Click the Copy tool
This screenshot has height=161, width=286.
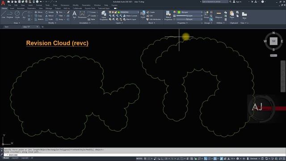38,16
